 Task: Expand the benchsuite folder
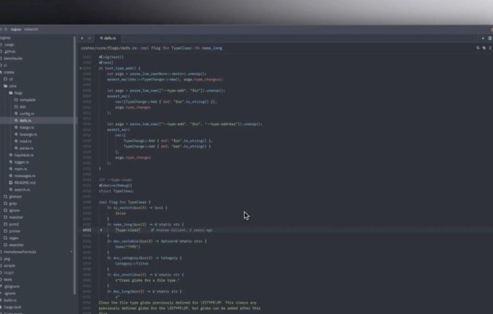coord(13,58)
